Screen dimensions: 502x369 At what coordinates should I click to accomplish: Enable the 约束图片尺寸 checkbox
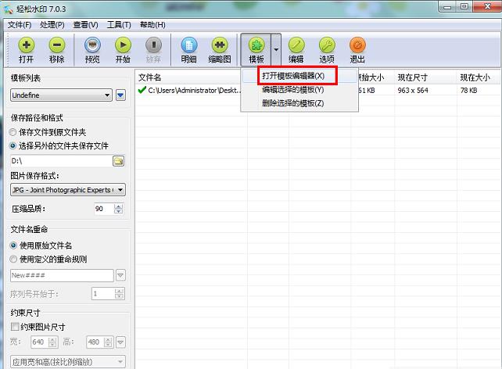point(14,327)
